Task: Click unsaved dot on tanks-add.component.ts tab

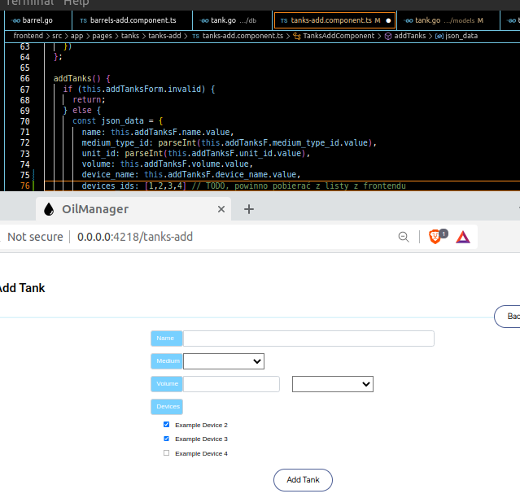Action: pyautogui.click(x=388, y=20)
